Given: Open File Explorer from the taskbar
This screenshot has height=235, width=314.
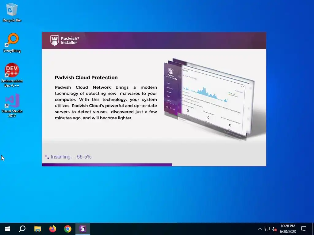Looking at the screenshot, I should [37, 229].
